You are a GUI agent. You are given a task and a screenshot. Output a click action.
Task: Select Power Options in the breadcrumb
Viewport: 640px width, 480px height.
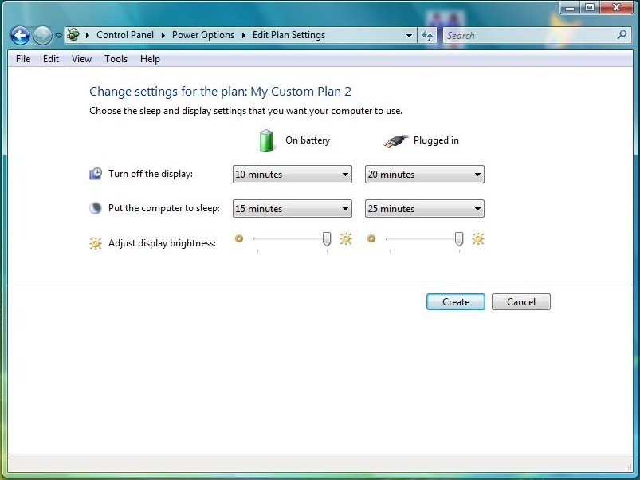tap(203, 35)
